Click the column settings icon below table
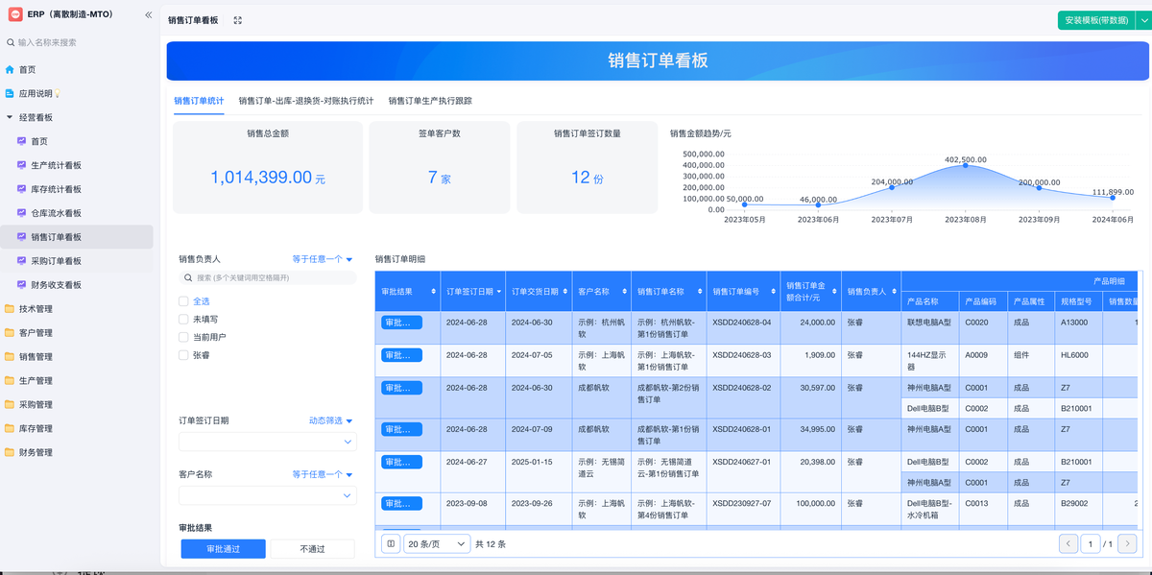1152x575 pixels. click(390, 544)
